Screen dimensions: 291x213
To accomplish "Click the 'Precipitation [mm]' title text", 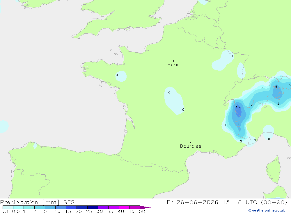I will (x=30, y=202).
